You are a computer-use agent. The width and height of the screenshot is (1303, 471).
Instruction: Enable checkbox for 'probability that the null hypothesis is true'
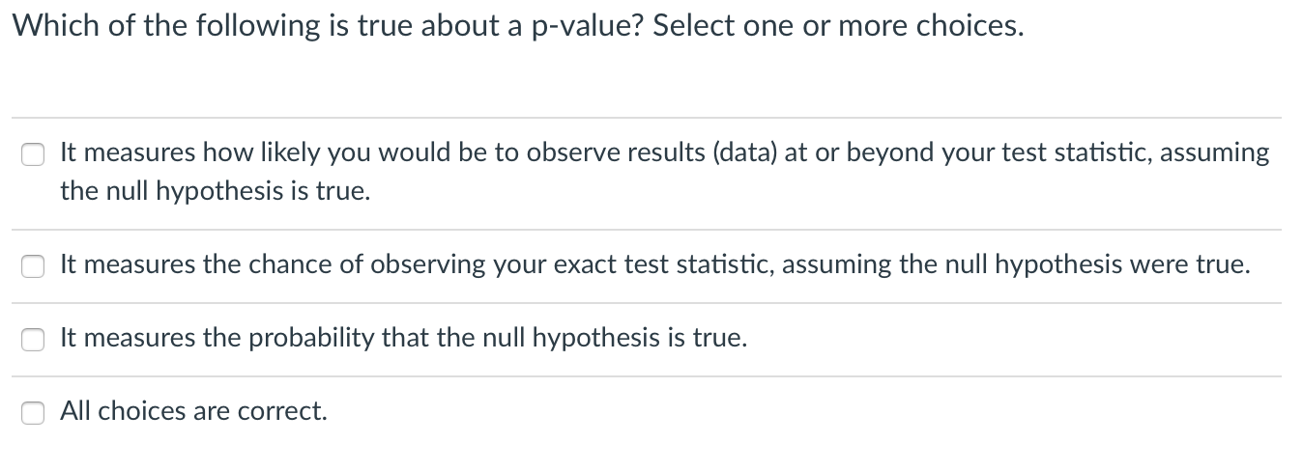33,339
